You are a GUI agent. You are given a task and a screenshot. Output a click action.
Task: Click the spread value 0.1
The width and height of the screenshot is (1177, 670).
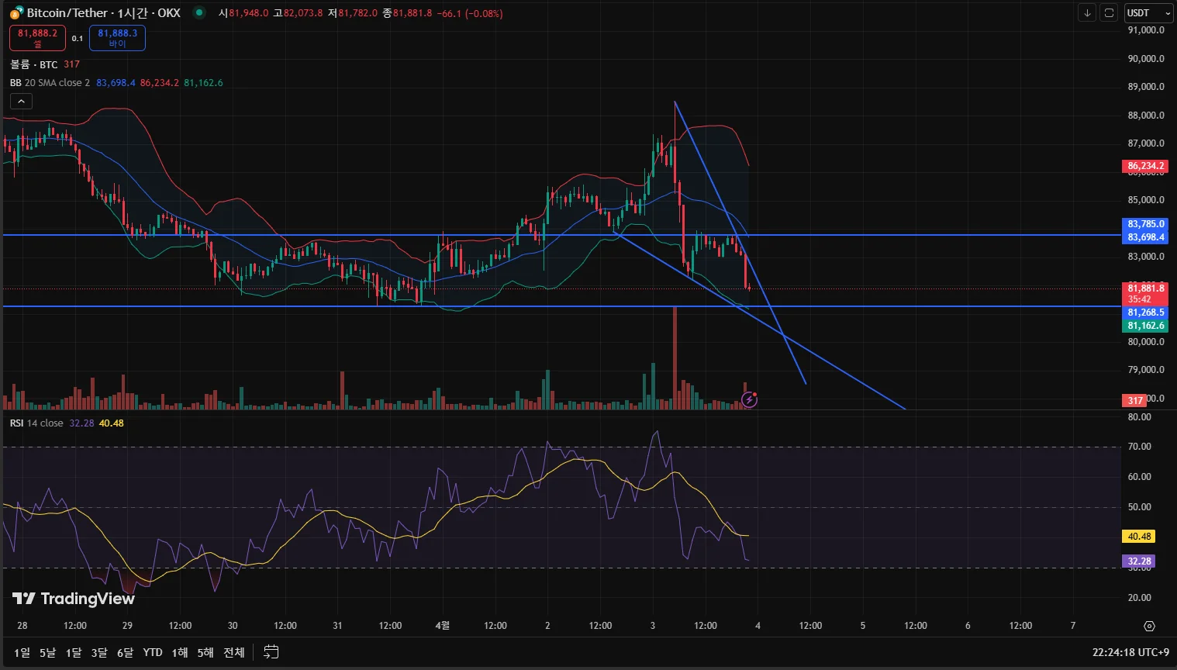click(x=78, y=39)
